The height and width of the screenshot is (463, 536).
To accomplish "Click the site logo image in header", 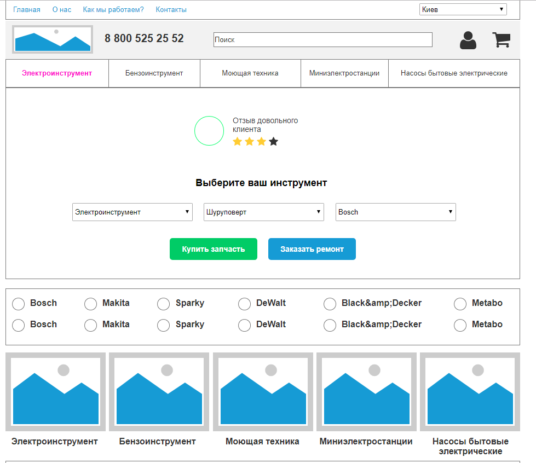I will [53, 39].
